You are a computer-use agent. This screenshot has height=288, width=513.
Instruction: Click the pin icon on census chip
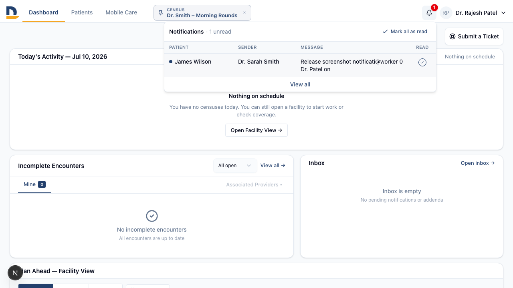pos(161,13)
